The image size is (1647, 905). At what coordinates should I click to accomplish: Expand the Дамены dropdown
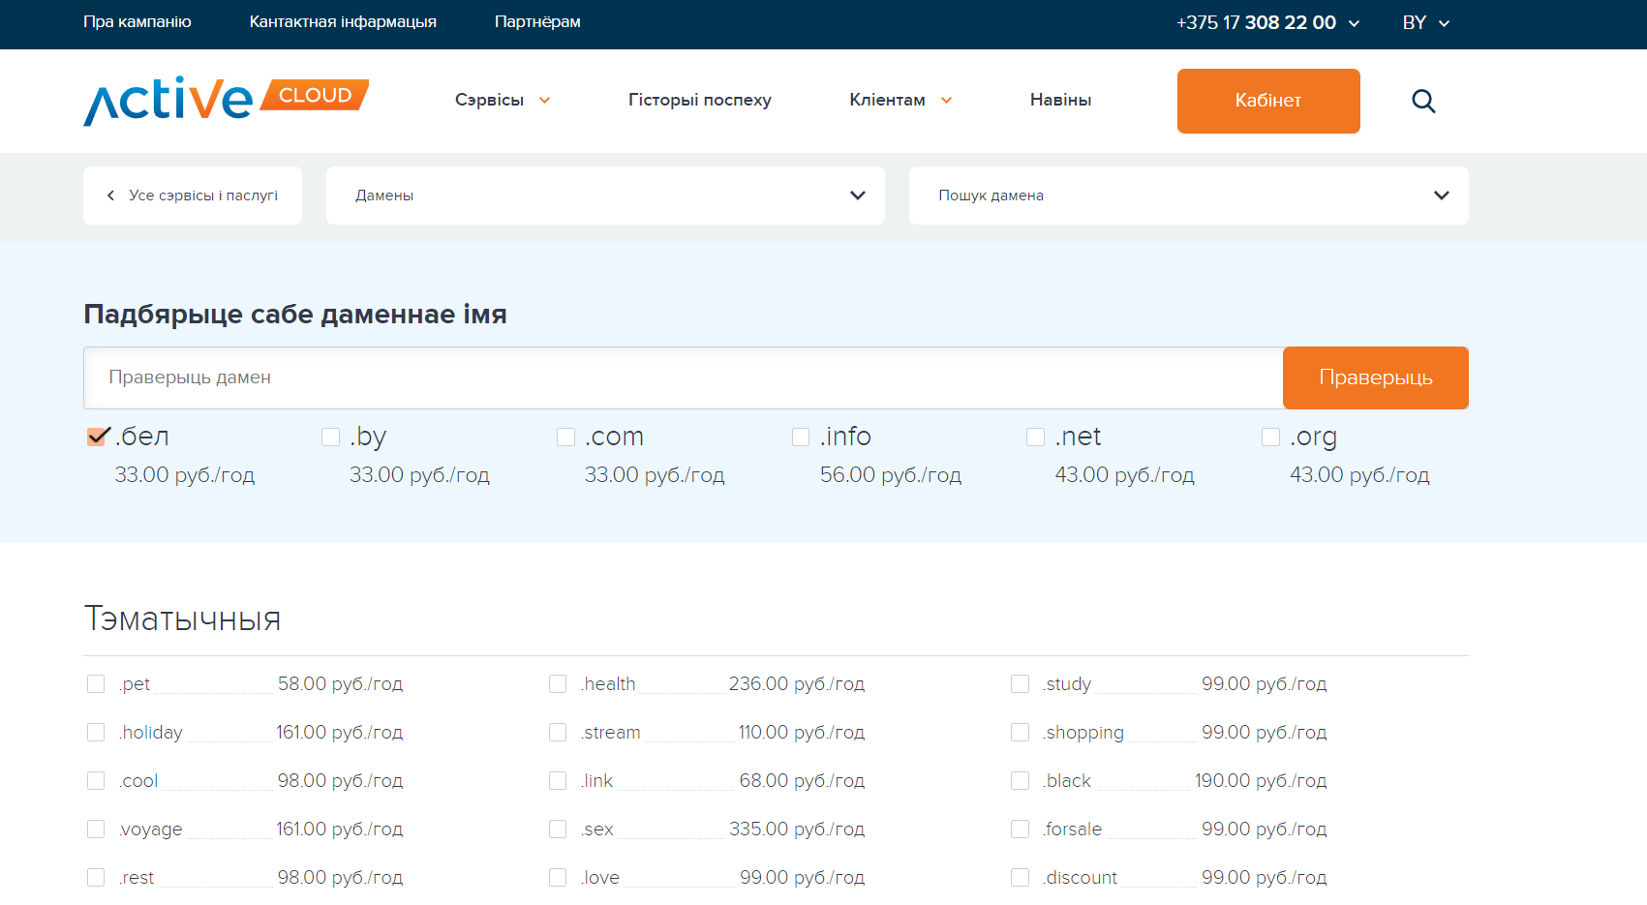pyautogui.click(x=605, y=196)
